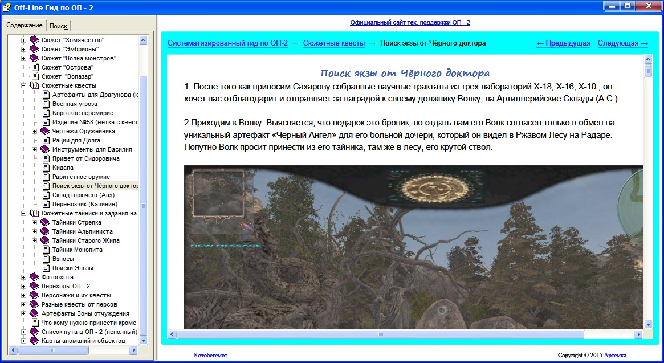Click the heading Поиск экзы от Чёрного доктора

[x=405, y=74]
